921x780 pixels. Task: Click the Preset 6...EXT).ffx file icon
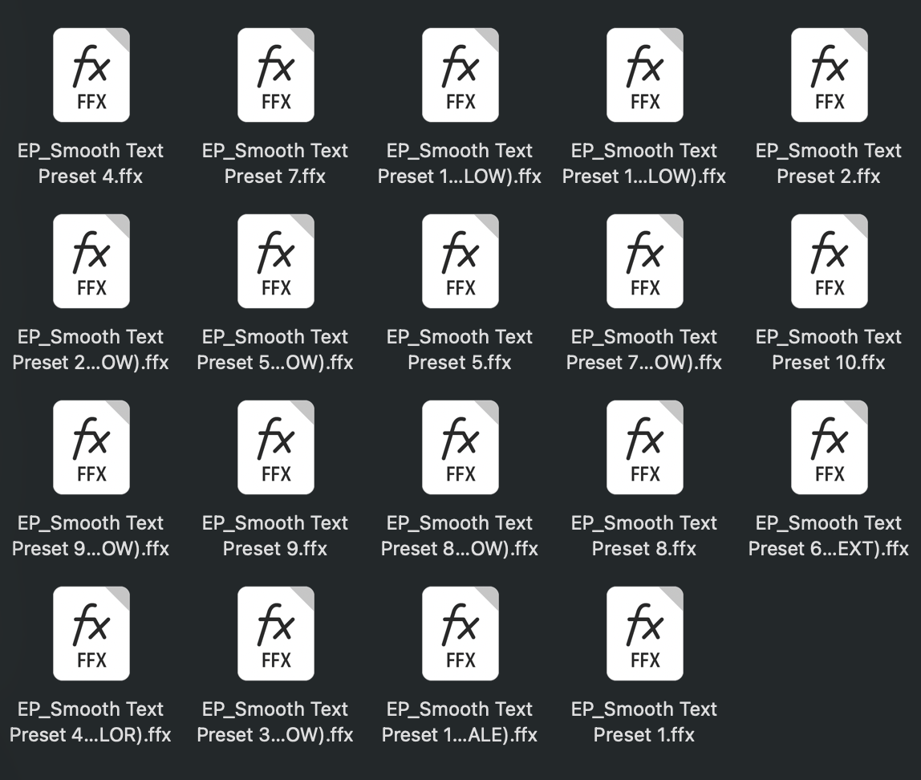(830, 448)
